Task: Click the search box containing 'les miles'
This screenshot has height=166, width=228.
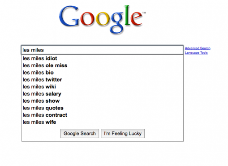Action: [102, 50]
